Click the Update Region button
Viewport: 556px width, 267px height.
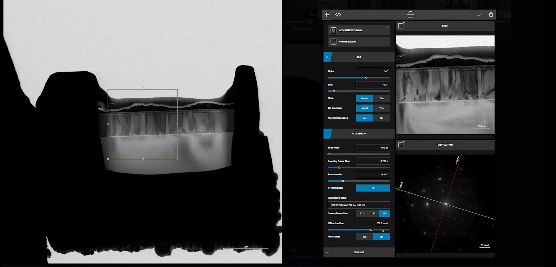pyautogui.click(x=359, y=42)
